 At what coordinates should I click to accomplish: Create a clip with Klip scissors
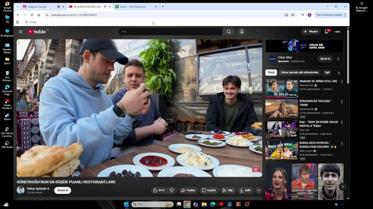pyautogui.click(x=228, y=190)
